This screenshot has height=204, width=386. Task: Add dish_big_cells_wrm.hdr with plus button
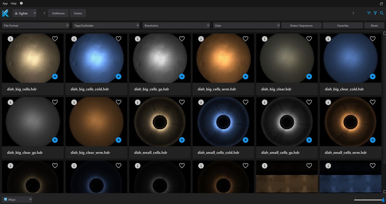245,76
